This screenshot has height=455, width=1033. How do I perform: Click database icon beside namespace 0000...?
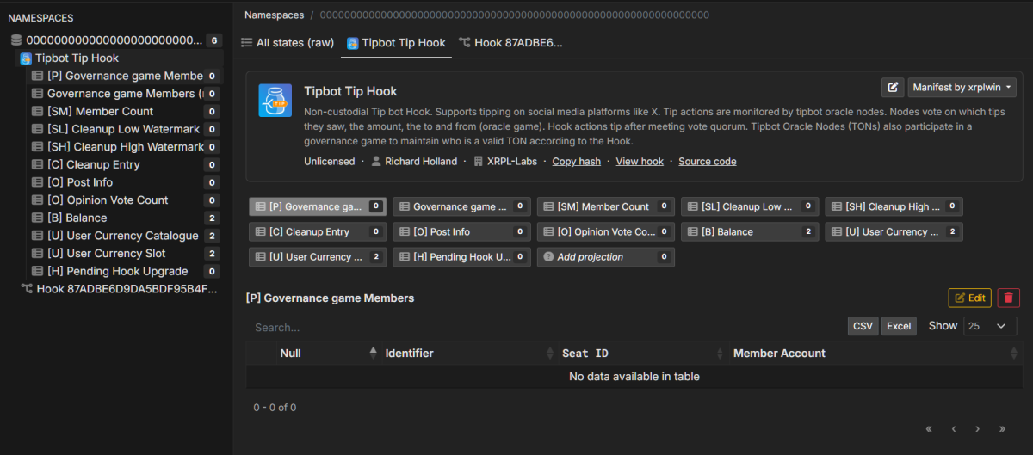16,40
